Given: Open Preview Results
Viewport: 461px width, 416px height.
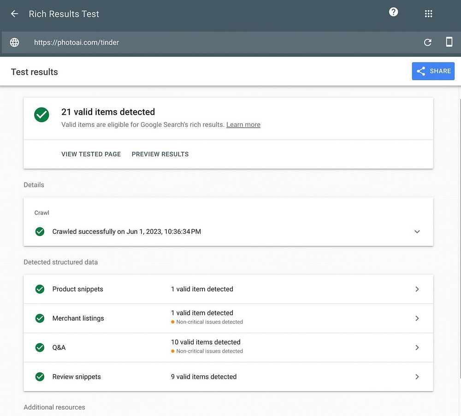Looking at the screenshot, I should pyautogui.click(x=160, y=154).
